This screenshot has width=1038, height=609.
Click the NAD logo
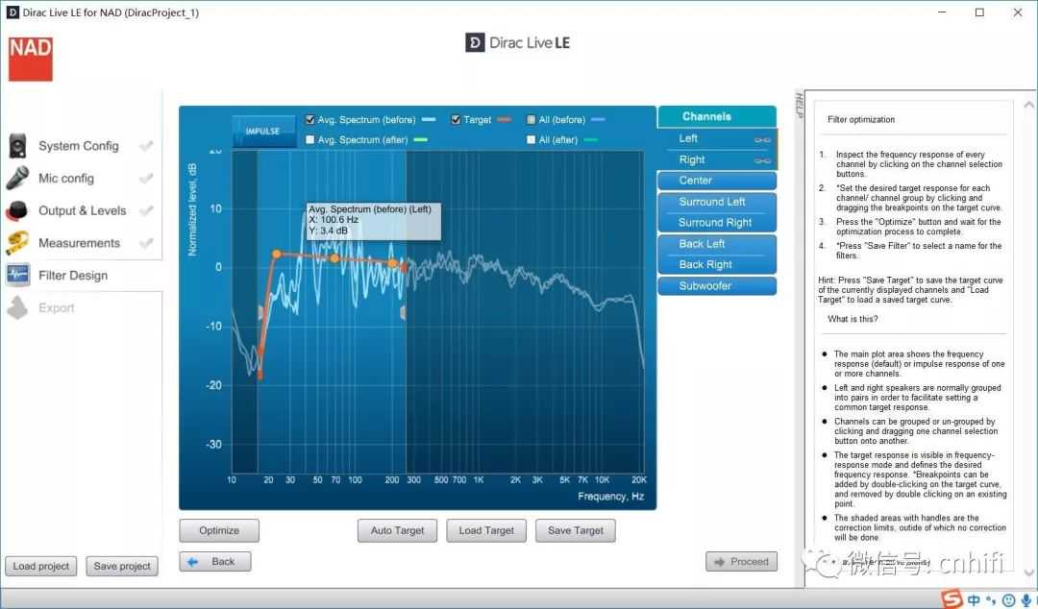(31, 59)
